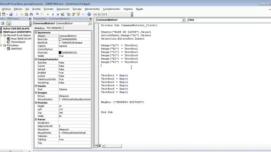
Task: Toggle Folders icon in Project panel
Action: click(x=8, y=24)
